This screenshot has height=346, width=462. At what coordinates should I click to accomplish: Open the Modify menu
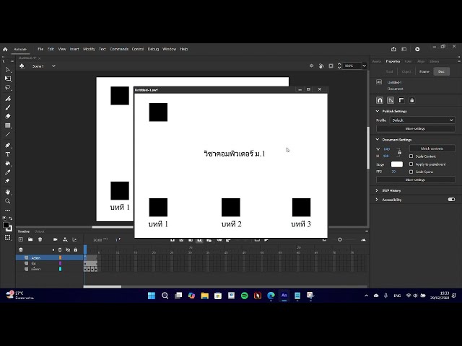coord(89,49)
